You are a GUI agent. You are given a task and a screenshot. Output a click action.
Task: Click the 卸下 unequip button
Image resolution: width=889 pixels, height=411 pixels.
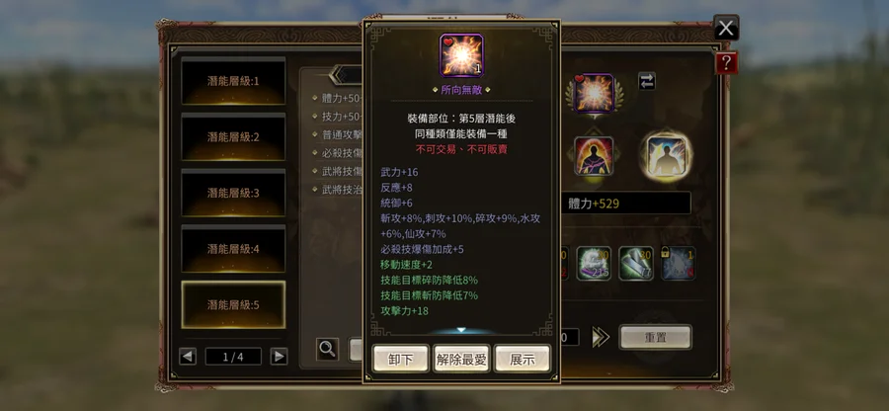(x=401, y=359)
